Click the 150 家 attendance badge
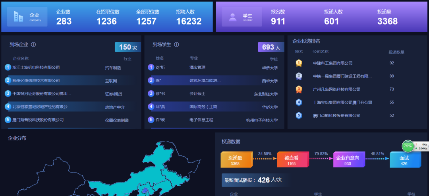The width and height of the screenshot is (429, 196). pos(128,47)
